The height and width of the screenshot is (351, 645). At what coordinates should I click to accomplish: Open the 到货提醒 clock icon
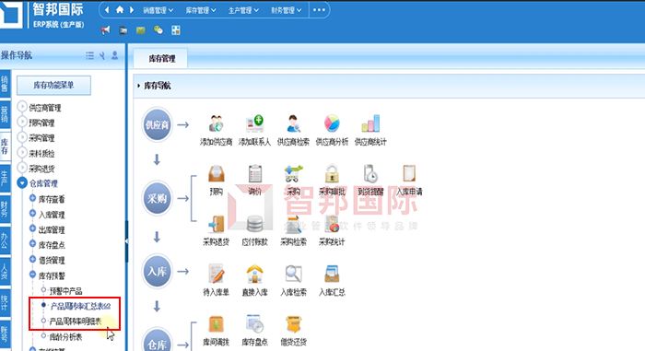coord(370,173)
